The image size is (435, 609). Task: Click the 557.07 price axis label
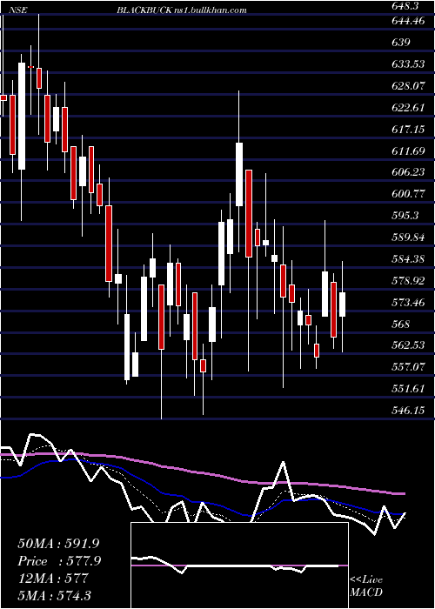pyautogui.click(x=408, y=366)
